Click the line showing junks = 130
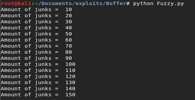This screenshot has height=100, width=195. (x=38, y=83)
